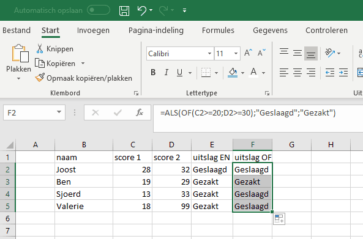Viewport: 363px width, 239px height.
Task: Open the Klembord dialog launcher
Action: click(x=136, y=93)
